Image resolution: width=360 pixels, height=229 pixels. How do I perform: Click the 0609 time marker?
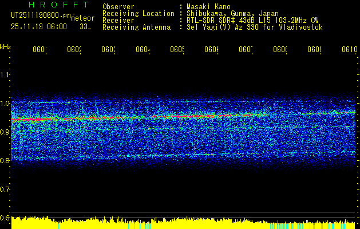pyautogui.click(x=314, y=49)
